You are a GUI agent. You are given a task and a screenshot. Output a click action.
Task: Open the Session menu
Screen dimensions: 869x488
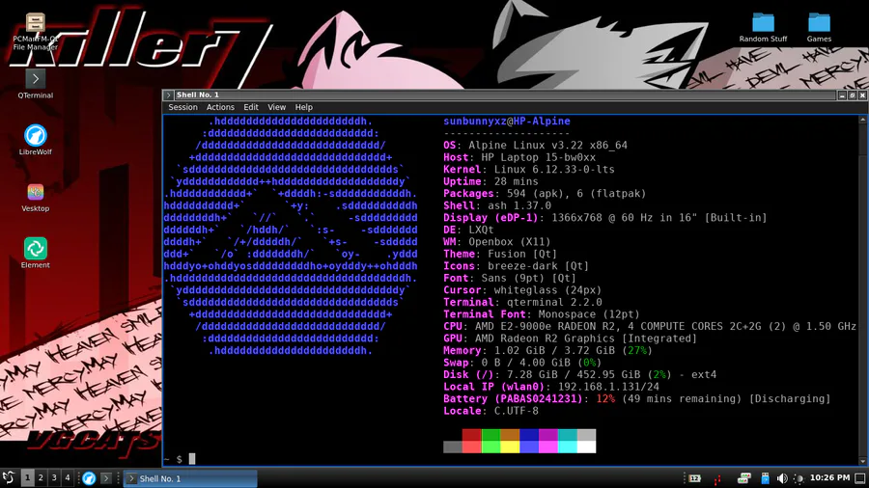click(182, 107)
